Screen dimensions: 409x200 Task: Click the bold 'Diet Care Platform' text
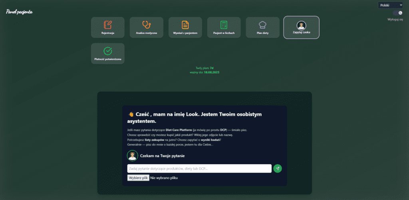(x=179, y=129)
